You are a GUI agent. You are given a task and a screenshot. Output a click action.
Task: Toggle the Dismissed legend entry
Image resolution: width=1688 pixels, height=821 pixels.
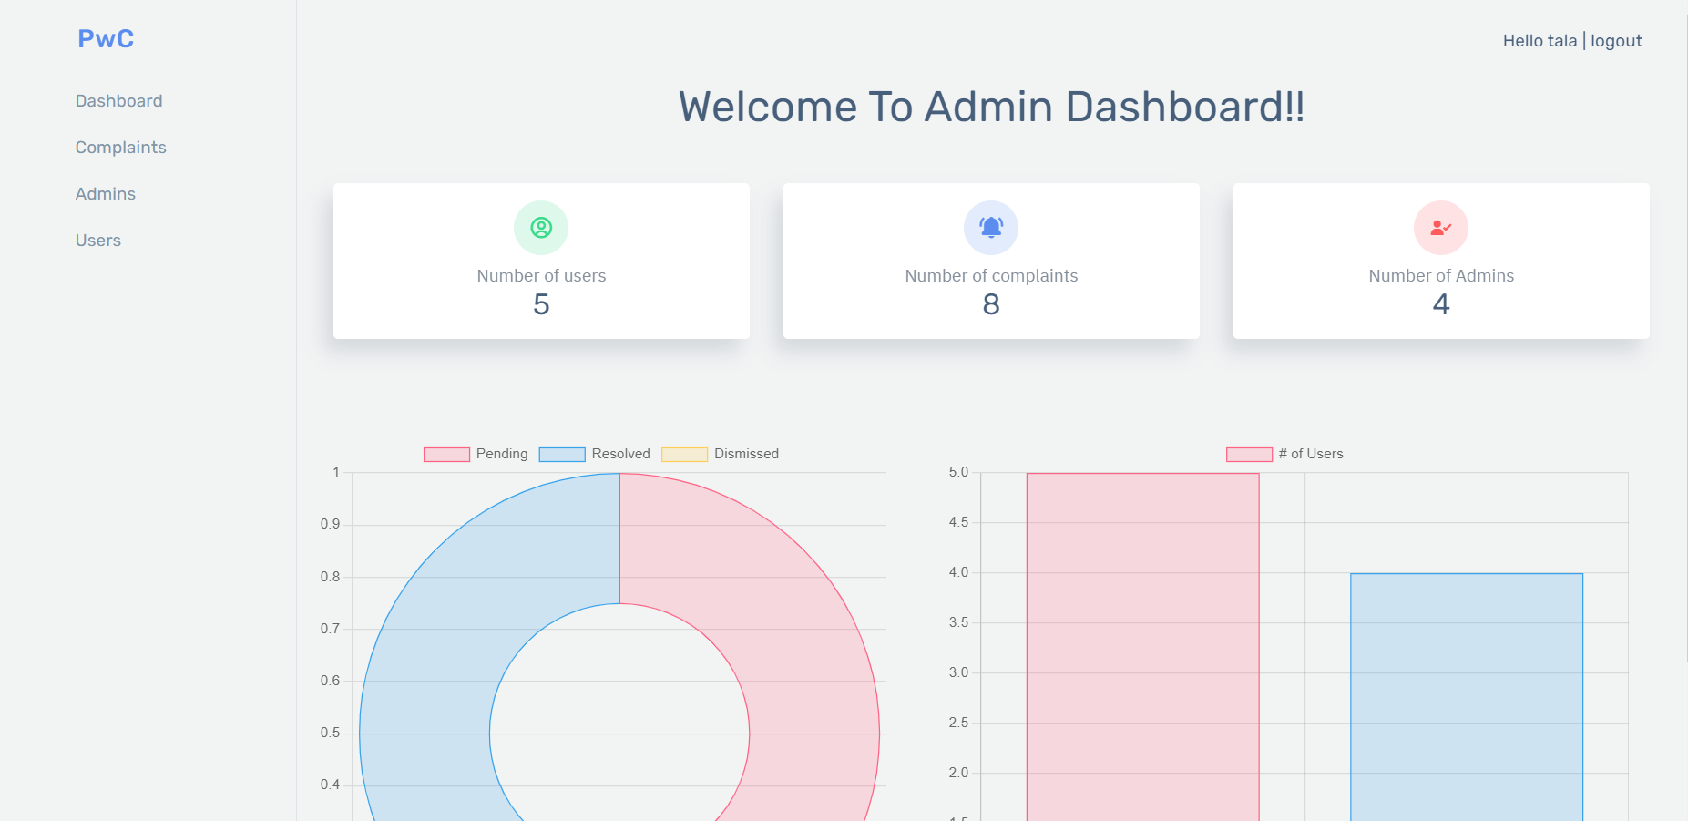click(x=745, y=453)
